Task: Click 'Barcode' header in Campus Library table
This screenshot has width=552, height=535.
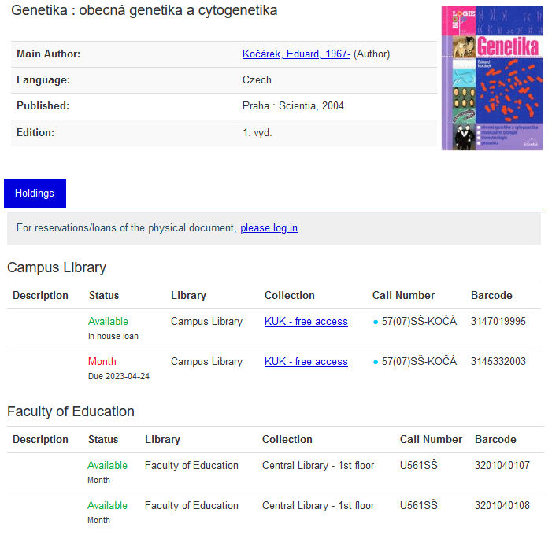Action: [491, 295]
